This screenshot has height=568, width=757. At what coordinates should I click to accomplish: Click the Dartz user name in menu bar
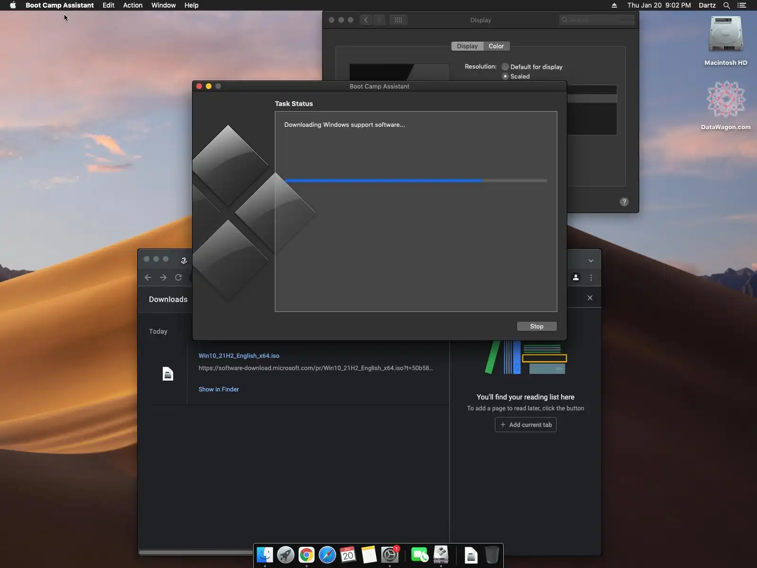tap(707, 5)
